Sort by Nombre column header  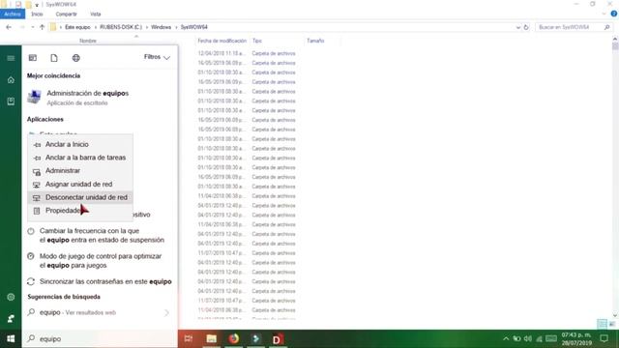click(x=88, y=41)
